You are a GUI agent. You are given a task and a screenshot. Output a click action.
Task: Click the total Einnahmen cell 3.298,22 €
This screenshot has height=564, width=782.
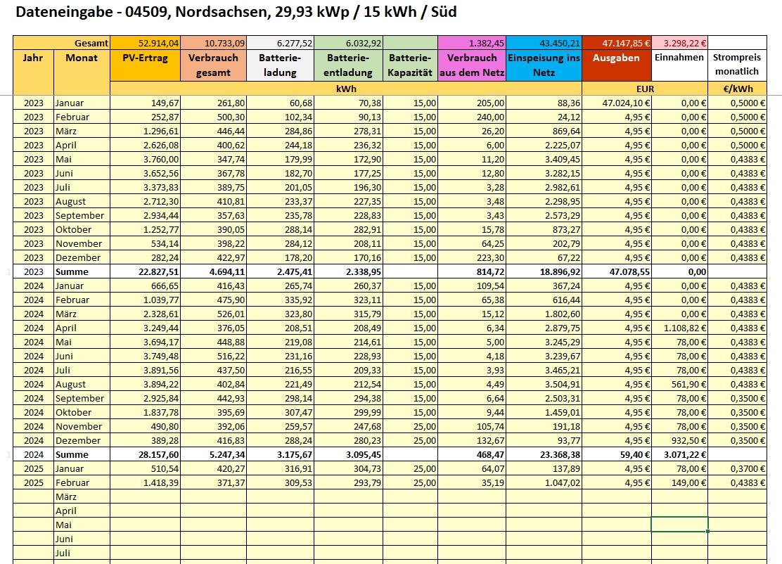click(679, 43)
